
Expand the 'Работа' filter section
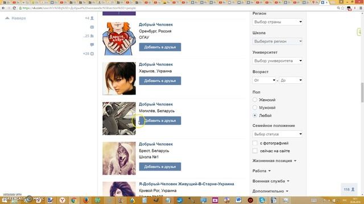click(262, 171)
